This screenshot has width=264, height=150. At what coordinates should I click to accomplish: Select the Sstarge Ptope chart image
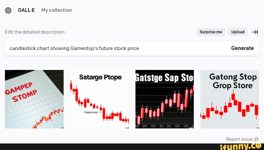99,99
